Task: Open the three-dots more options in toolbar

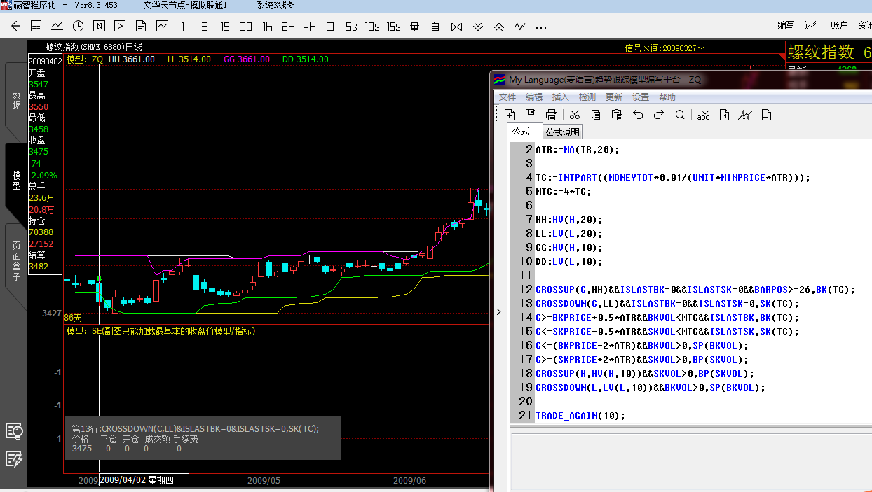Action: 540,27
